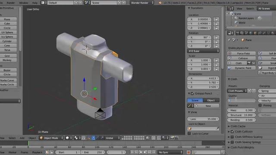Enable Cloth Stiffness Scaling checkbox
The width and height of the screenshot is (276, 155).
tap(232, 137)
